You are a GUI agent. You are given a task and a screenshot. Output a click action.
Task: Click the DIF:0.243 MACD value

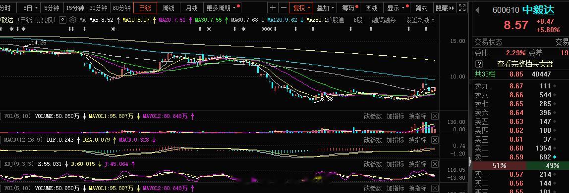coord(60,140)
